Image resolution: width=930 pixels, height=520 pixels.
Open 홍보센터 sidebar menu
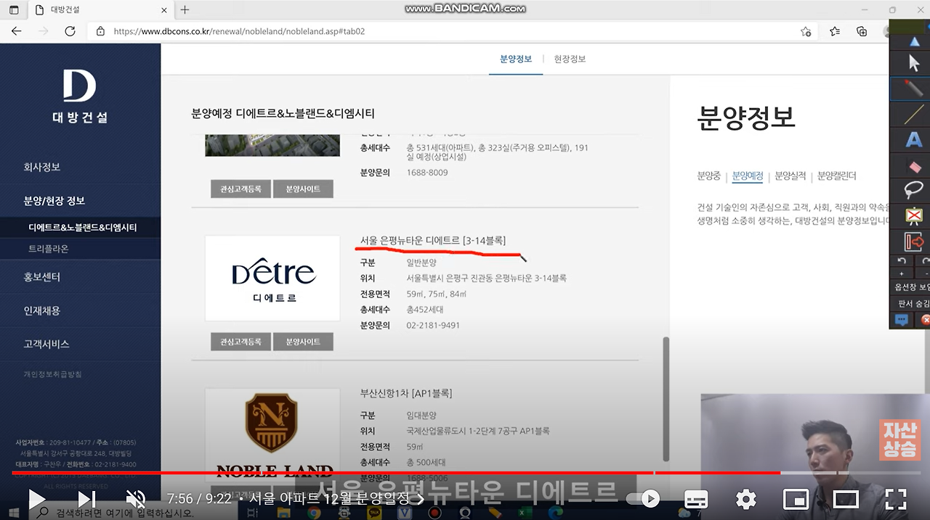click(42, 277)
